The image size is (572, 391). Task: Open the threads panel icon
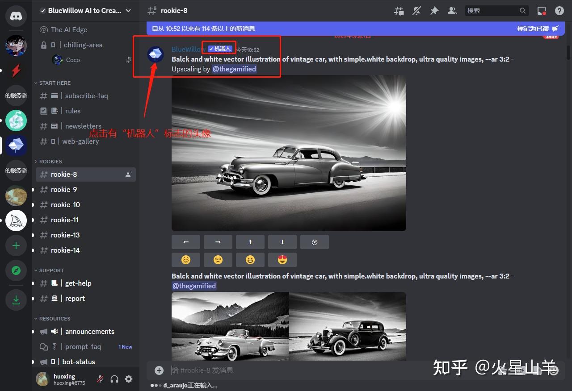pos(399,10)
